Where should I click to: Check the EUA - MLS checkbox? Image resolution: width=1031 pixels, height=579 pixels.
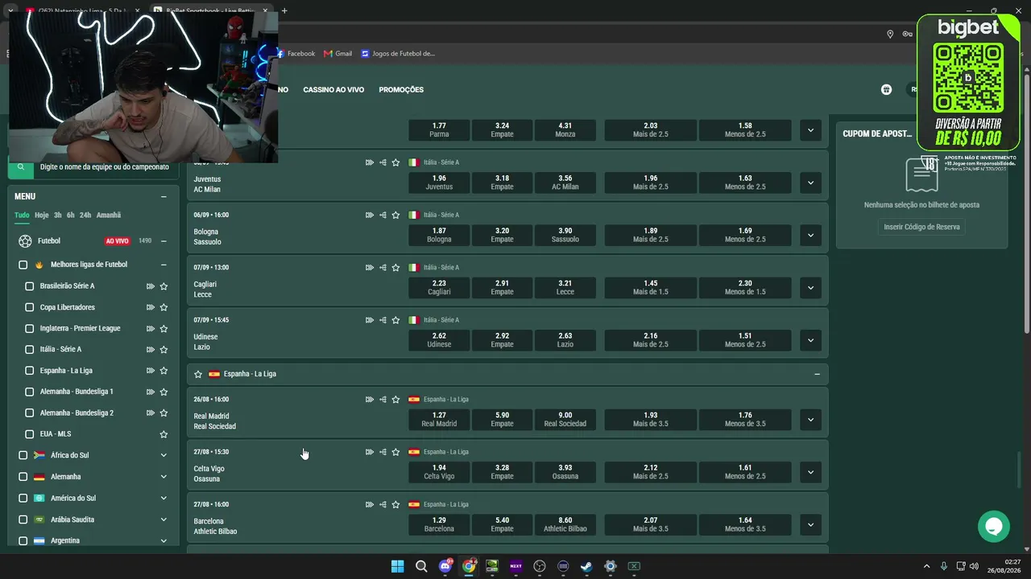tap(30, 434)
